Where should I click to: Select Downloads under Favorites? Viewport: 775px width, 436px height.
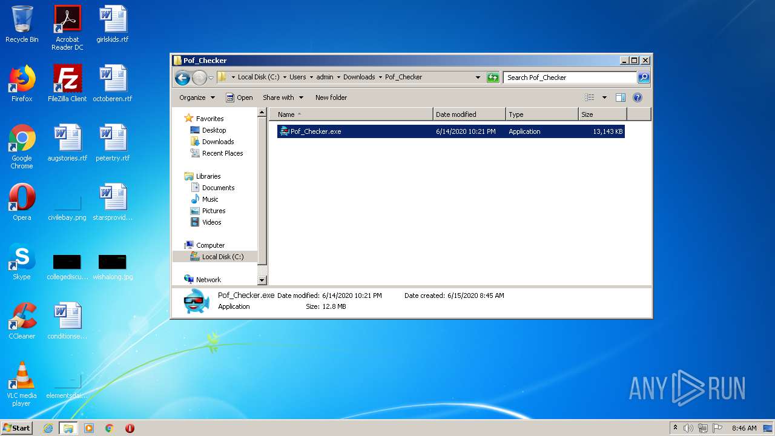coord(218,142)
